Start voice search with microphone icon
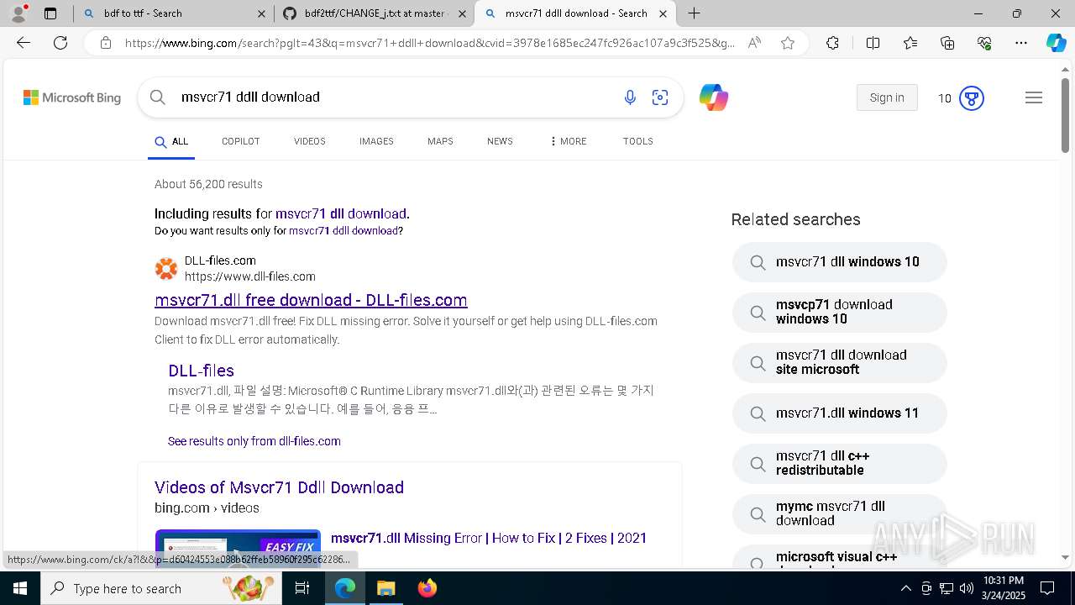Screen dimensions: 1075x605 630,97
